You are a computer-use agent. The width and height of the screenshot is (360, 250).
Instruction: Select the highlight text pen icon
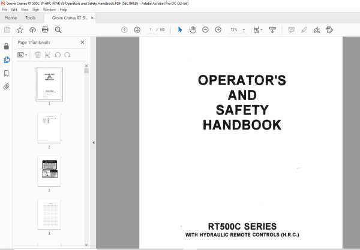click(304, 30)
